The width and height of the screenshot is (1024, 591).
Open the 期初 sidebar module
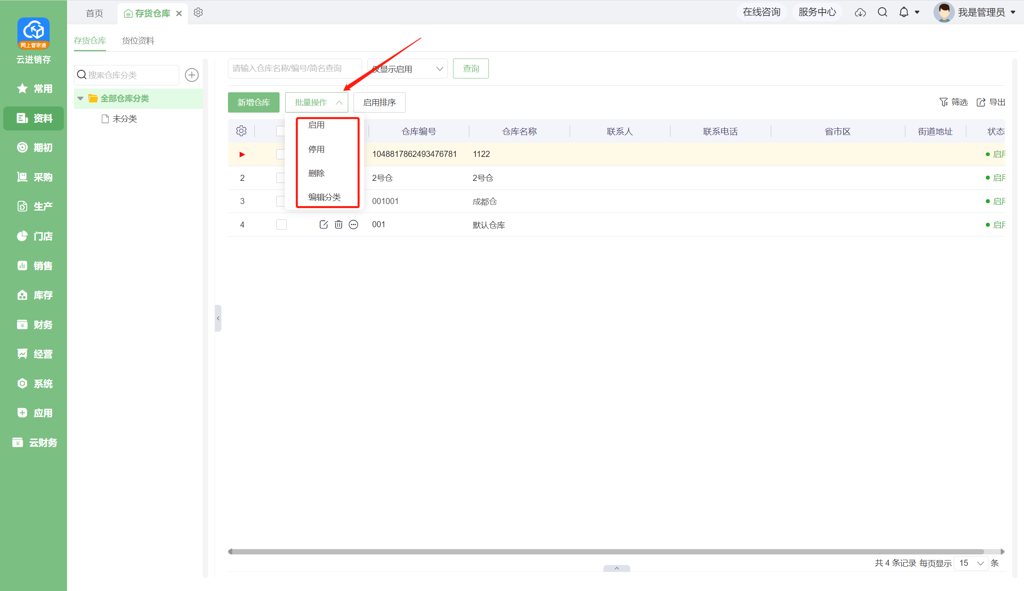click(34, 148)
